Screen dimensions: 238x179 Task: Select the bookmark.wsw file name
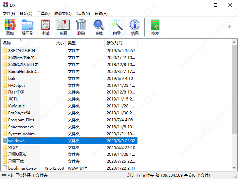22,168
